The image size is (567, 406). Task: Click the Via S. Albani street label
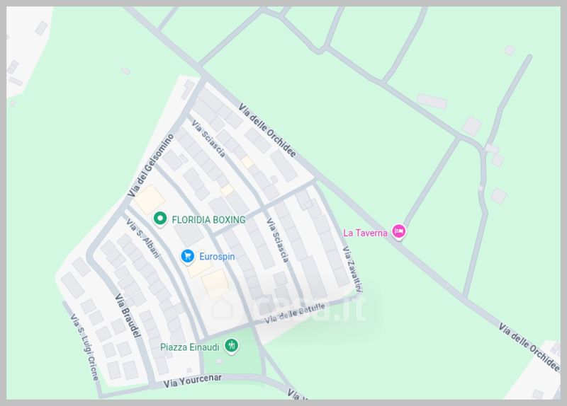coord(143,238)
